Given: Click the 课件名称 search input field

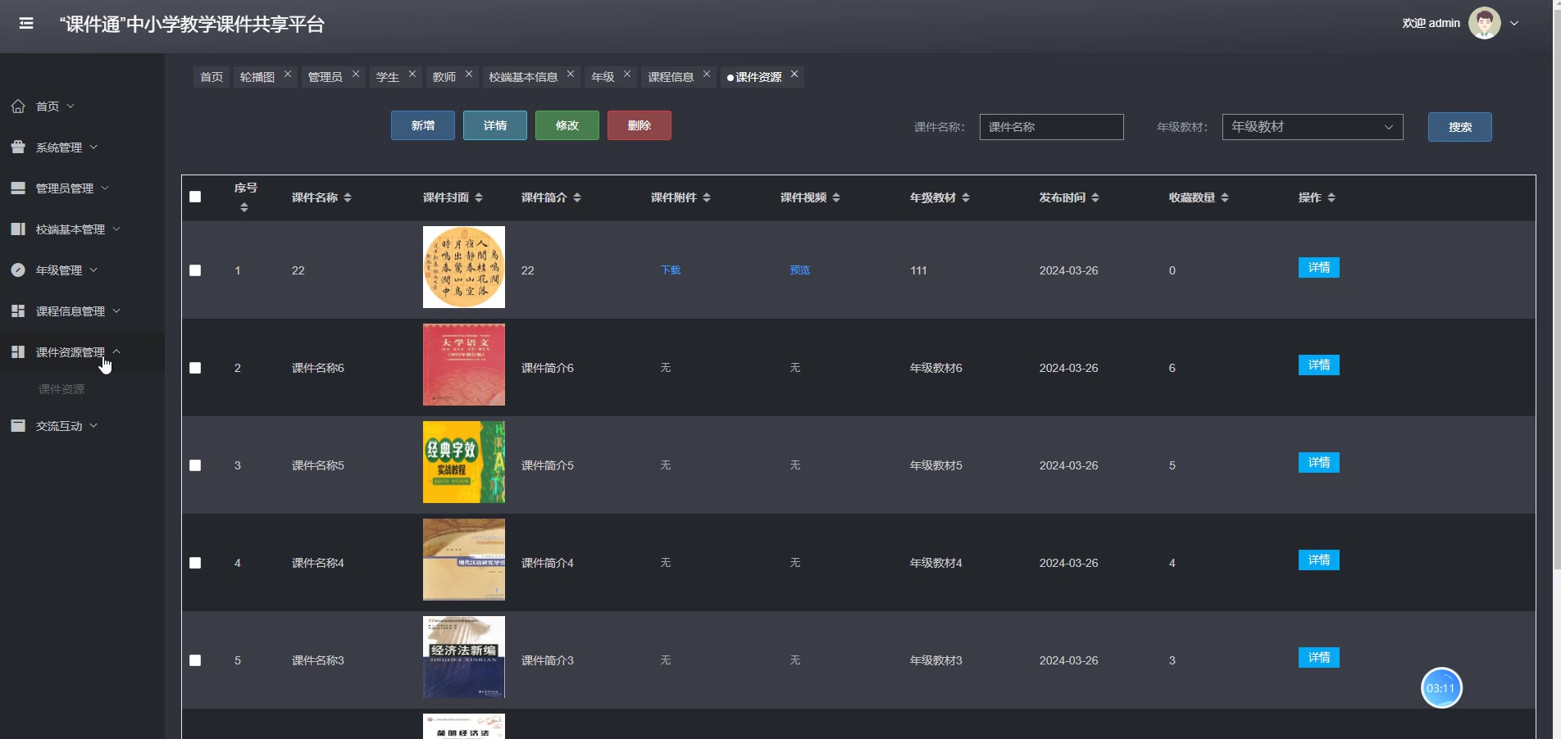Looking at the screenshot, I should [x=1051, y=127].
